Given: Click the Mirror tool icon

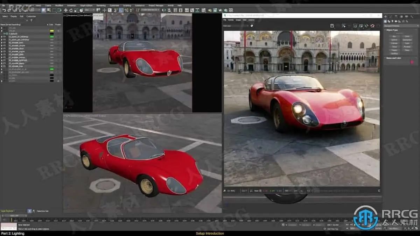Looking at the screenshot, I should 164,10.
